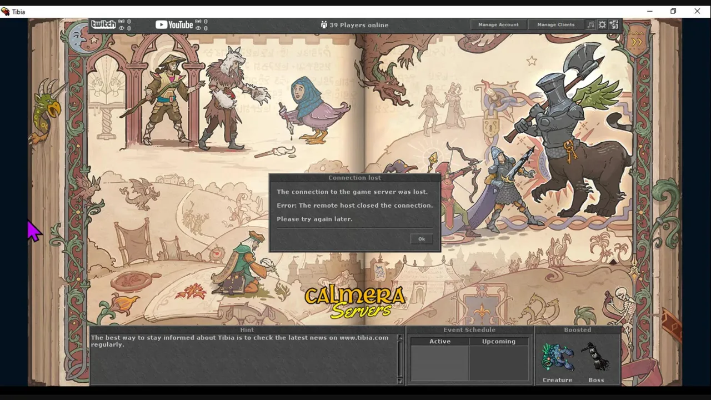711x400 pixels.
Task: Click the YouTube logo
Action: [174, 24]
